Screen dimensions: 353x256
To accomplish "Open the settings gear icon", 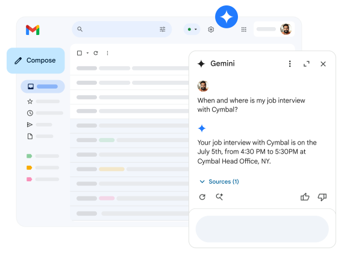I will tap(211, 30).
